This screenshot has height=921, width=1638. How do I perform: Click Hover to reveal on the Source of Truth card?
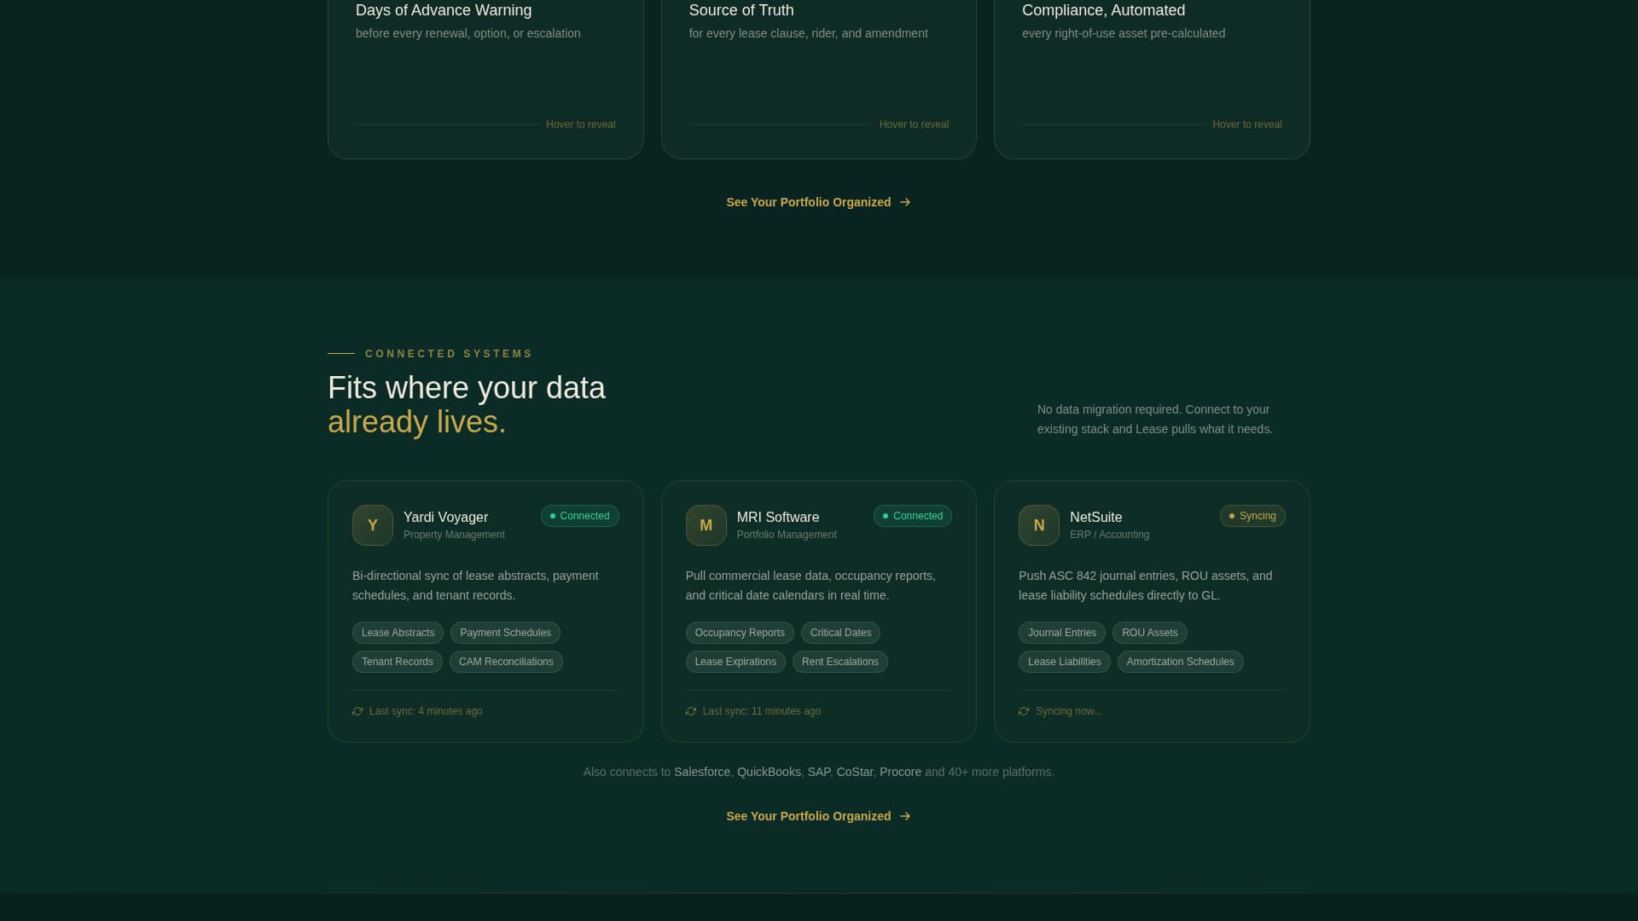[x=914, y=125]
